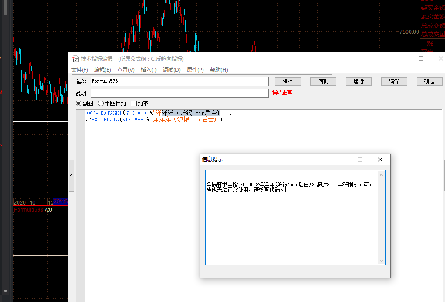
Task: Open the 编辑(E) menu
Action: coord(102,70)
